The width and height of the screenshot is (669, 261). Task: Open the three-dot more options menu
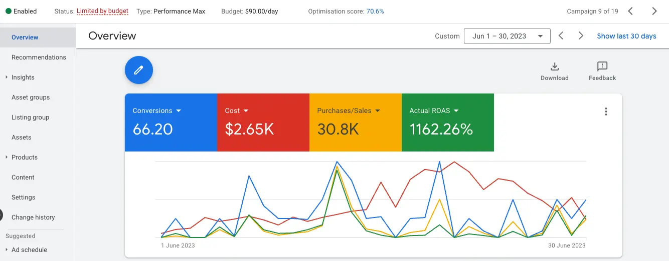606,111
